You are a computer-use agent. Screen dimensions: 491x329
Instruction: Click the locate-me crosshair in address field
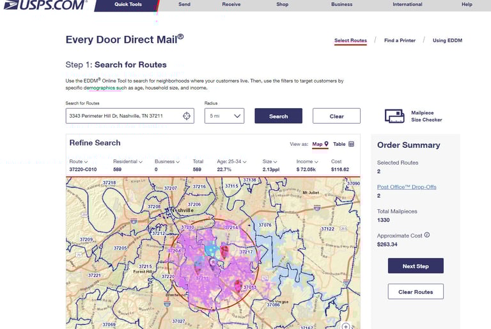(186, 116)
